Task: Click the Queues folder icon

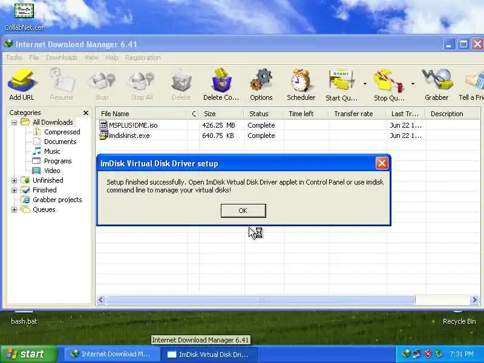Action: click(x=25, y=209)
